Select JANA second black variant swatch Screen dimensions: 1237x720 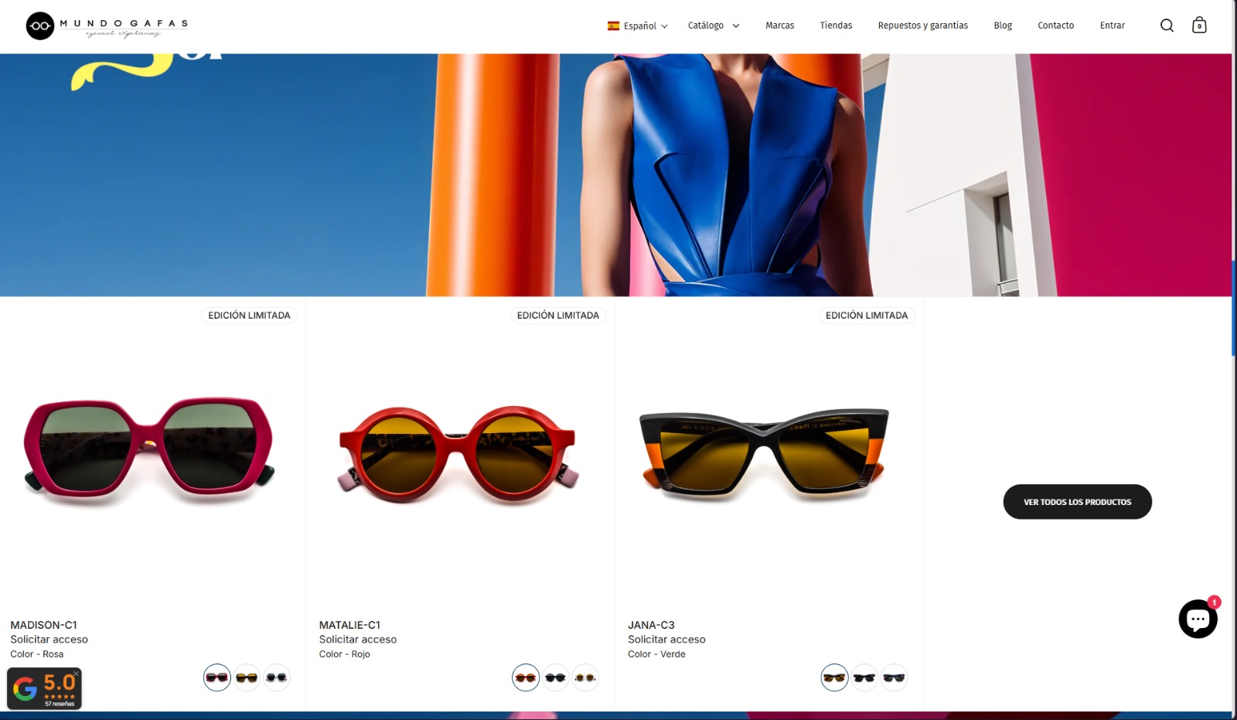coord(864,677)
